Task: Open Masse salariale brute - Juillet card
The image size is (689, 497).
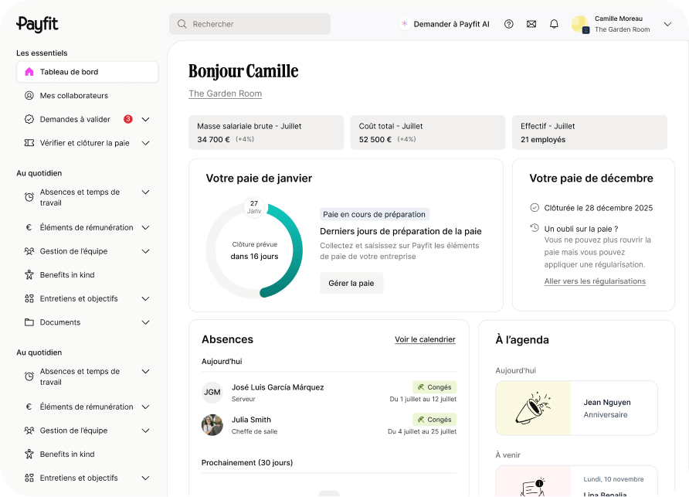Action: click(x=266, y=132)
